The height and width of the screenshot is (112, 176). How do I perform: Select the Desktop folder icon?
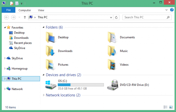coord(50,37)
